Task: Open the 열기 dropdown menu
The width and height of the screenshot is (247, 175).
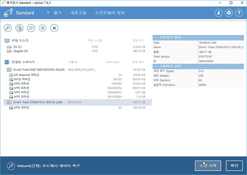Action: [55, 13]
